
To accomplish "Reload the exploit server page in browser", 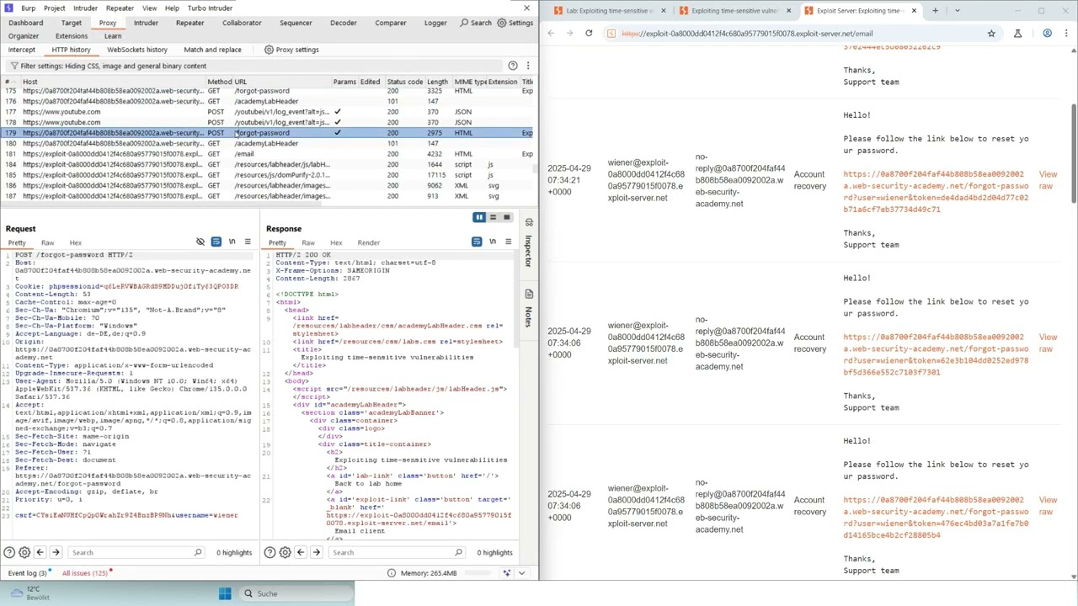I will pos(589,34).
